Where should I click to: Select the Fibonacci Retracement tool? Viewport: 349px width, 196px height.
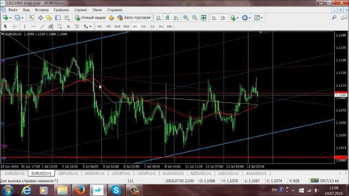59,27
